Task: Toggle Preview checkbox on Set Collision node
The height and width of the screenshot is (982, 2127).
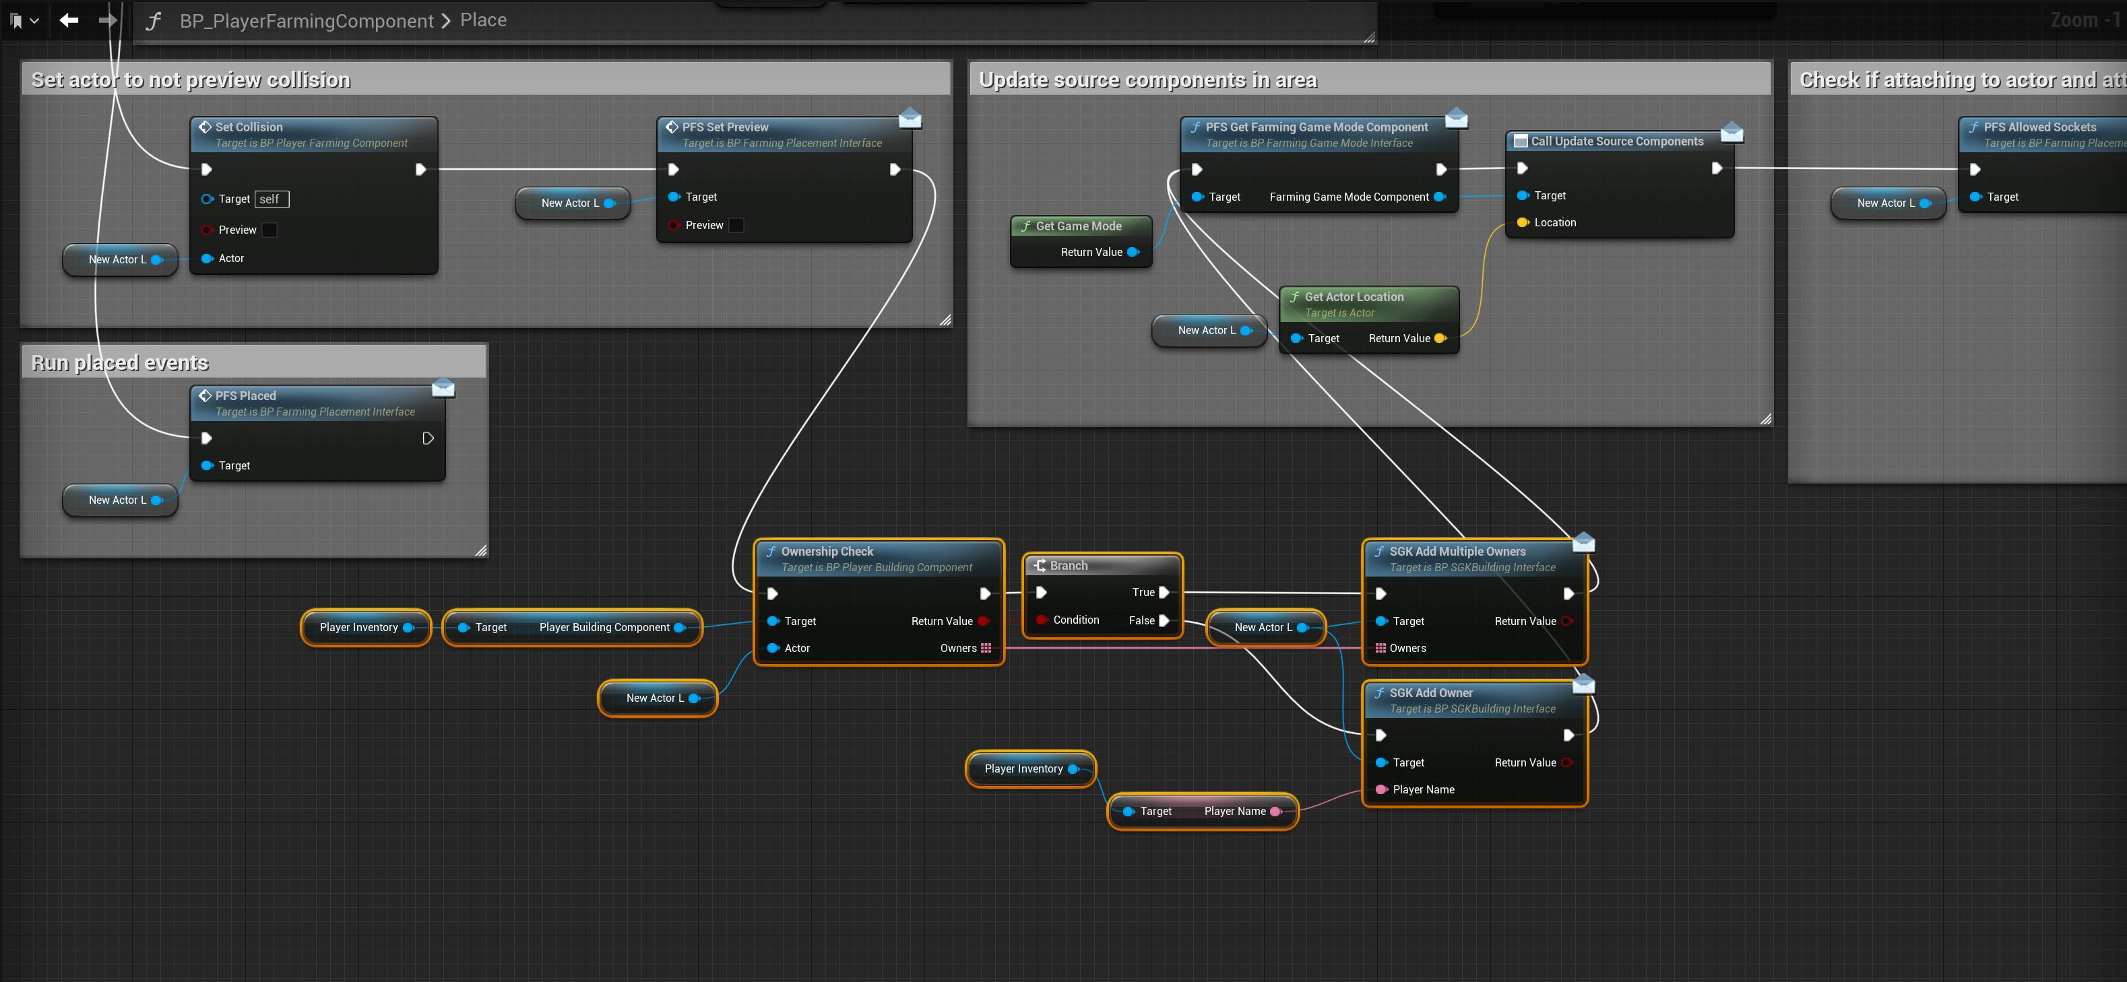Action: (x=269, y=230)
